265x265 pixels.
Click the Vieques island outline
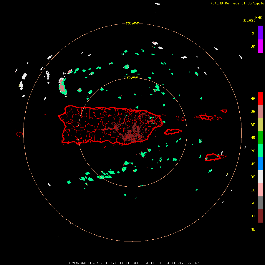click(172, 132)
